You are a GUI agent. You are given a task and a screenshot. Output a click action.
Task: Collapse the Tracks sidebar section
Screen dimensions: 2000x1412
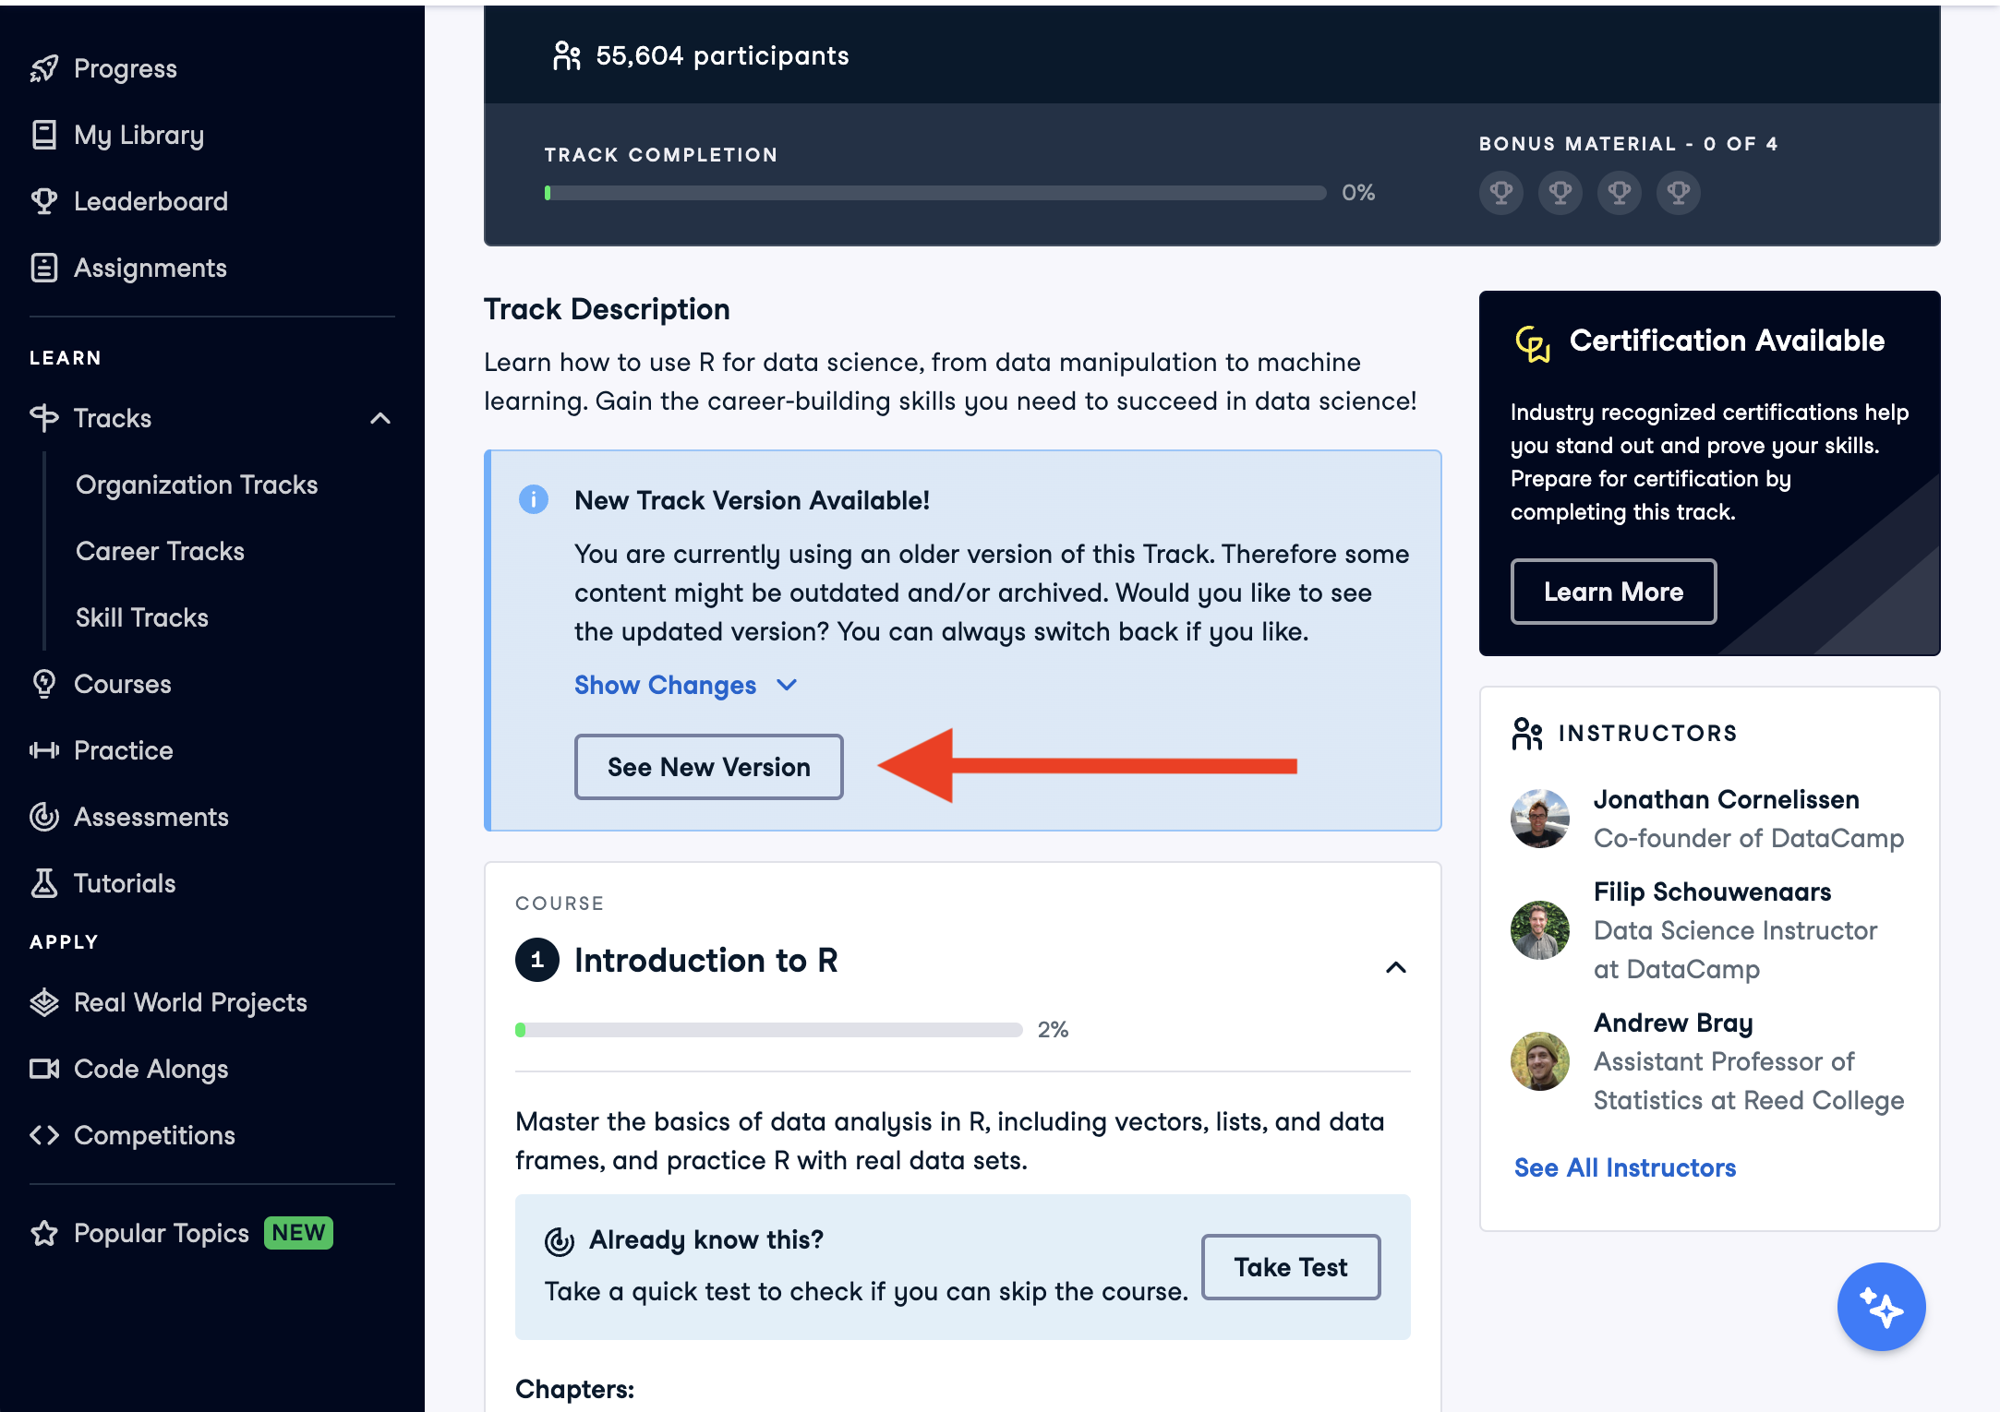[380, 418]
